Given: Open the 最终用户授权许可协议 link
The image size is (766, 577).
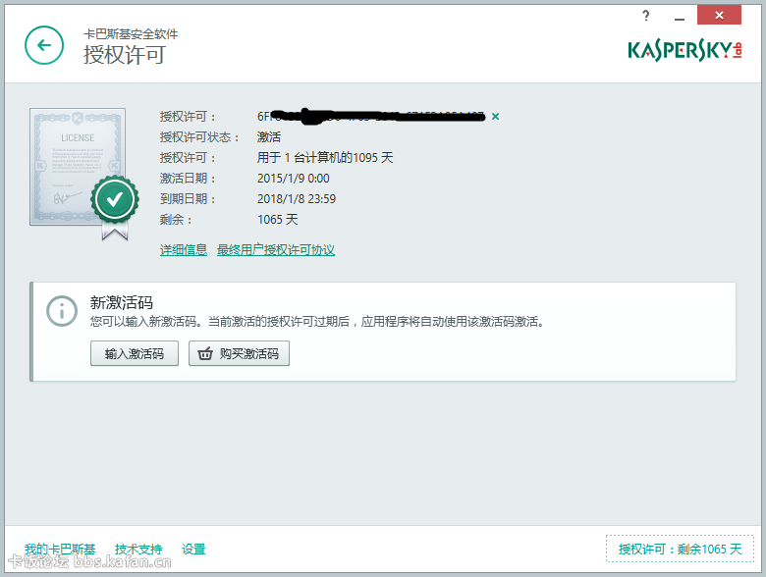Looking at the screenshot, I should [276, 250].
